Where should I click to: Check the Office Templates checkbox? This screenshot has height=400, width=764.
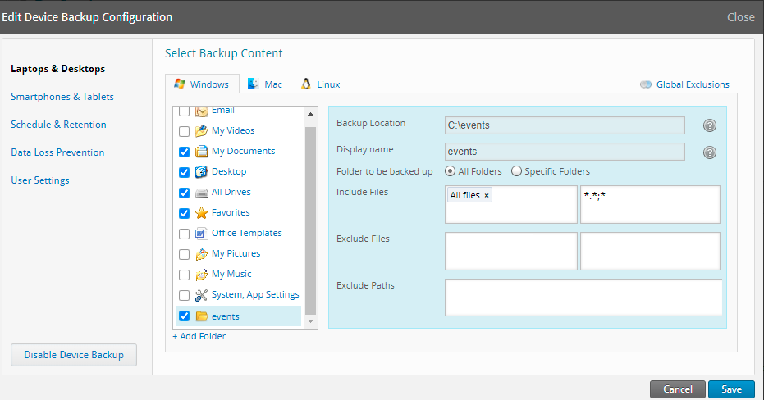[x=184, y=234]
